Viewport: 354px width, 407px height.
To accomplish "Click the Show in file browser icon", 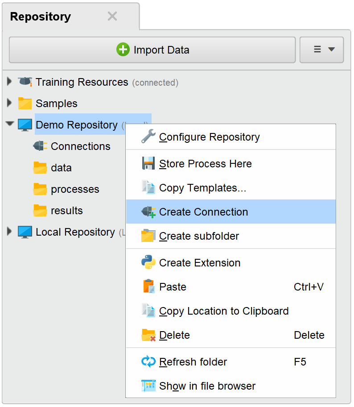I will (x=148, y=386).
